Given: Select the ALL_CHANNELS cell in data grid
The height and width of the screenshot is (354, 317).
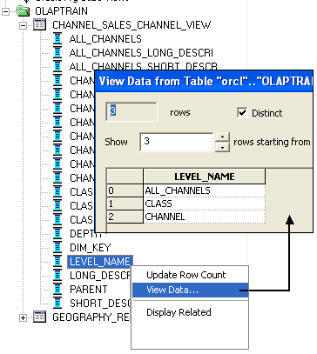Looking at the screenshot, I should (205, 190).
